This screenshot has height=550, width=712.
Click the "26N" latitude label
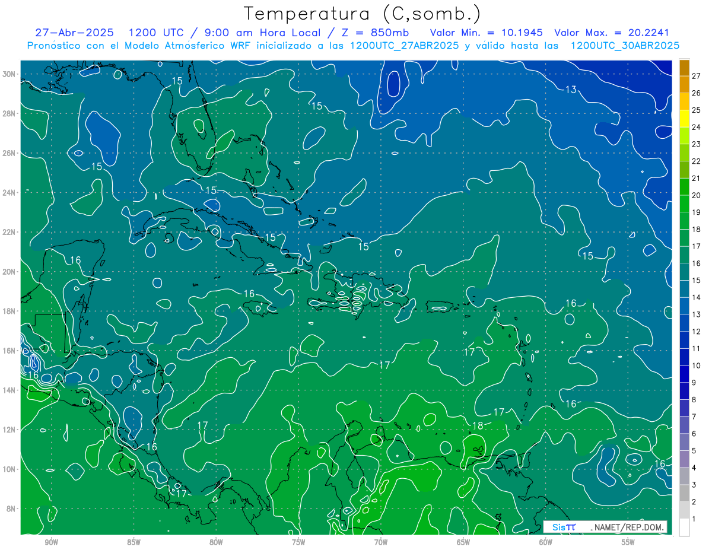tap(10, 153)
